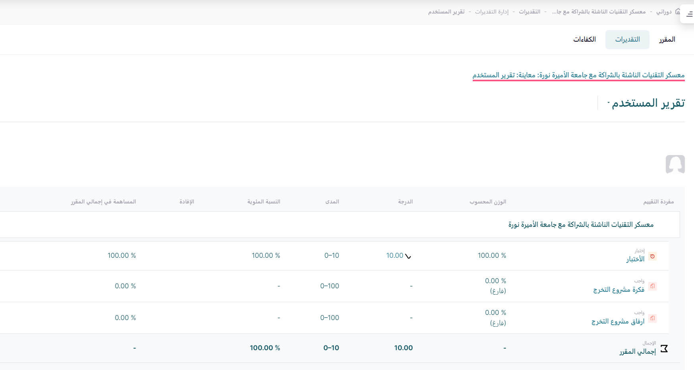Click assignment icon beside ارفاق مشروع التخرج
Viewport: 694px width, 370px height.
click(x=652, y=318)
